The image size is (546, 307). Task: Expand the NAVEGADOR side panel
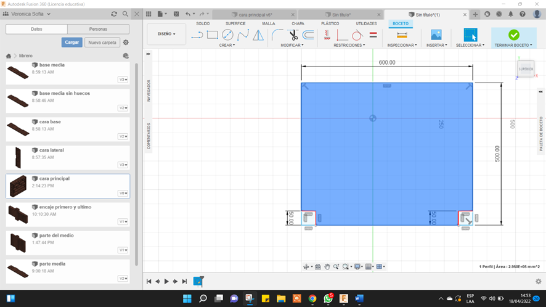(149, 91)
